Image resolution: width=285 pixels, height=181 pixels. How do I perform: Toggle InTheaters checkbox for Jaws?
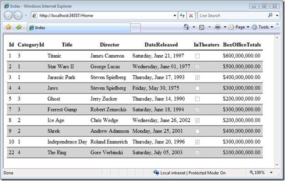pyautogui.click(x=197, y=88)
